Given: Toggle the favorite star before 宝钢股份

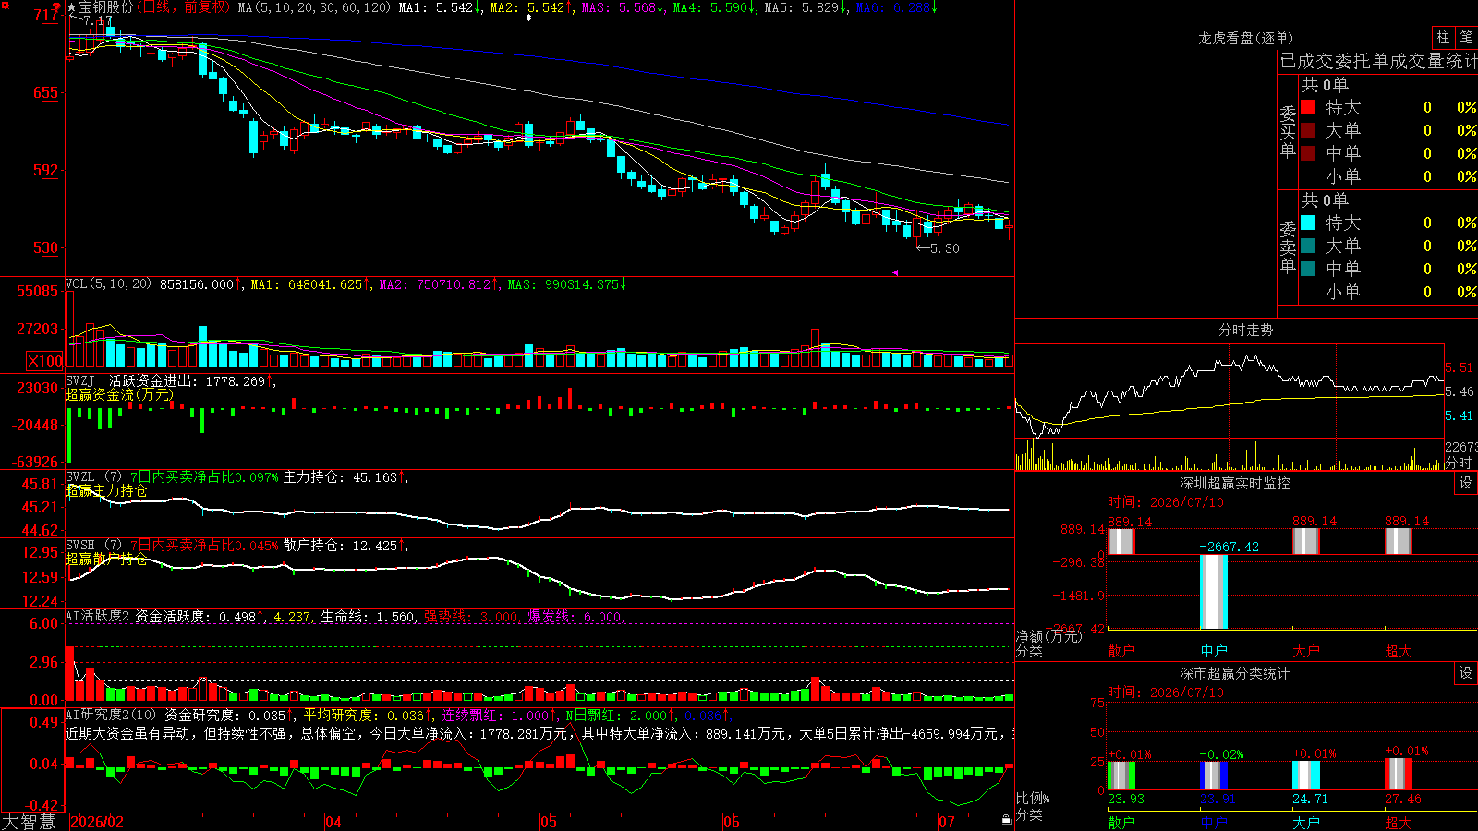Looking at the screenshot, I should click(x=72, y=7).
